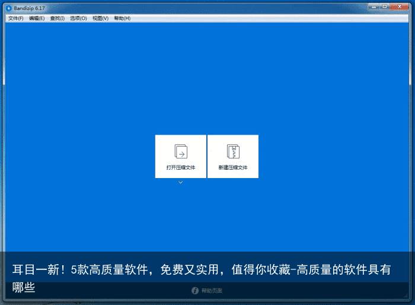Open the 视图(V) menu
Image resolution: width=415 pixels, height=305 pixels.
[100, 18]
